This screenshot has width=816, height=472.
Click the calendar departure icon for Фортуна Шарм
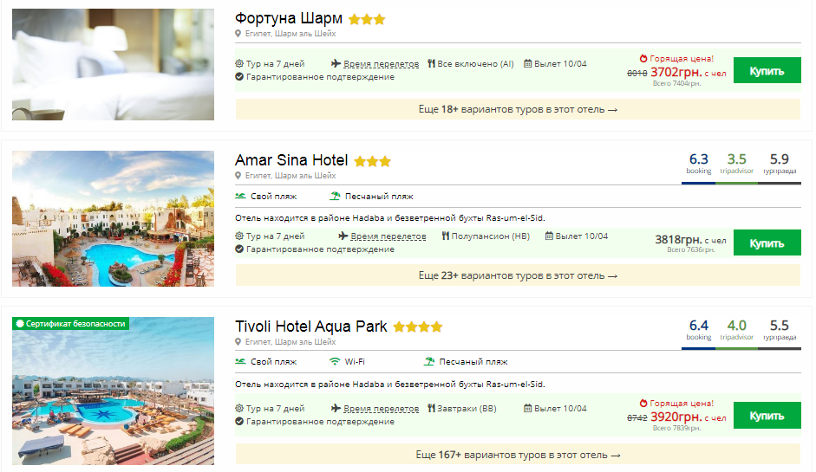coord(527,63)
